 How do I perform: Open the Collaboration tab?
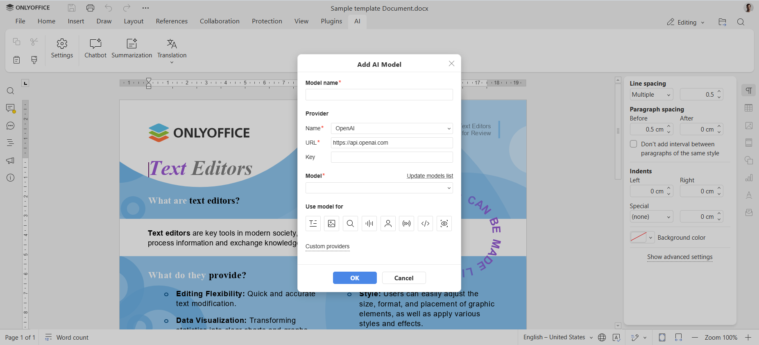click(x=220, y=21)
